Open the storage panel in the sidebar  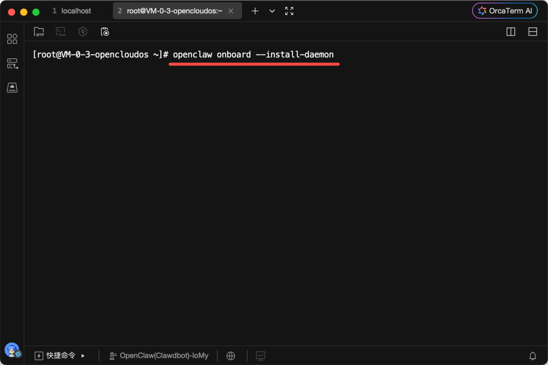(12, 87)
